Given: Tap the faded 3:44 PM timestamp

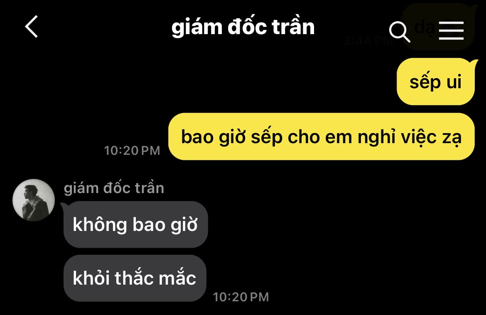Looking at the screenshot, I should 368,41.
